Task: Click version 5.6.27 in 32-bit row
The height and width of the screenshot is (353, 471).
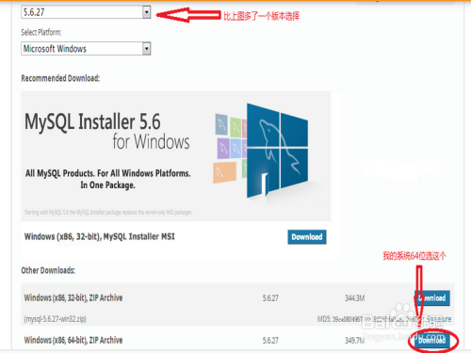Action: tap(270, 298)
